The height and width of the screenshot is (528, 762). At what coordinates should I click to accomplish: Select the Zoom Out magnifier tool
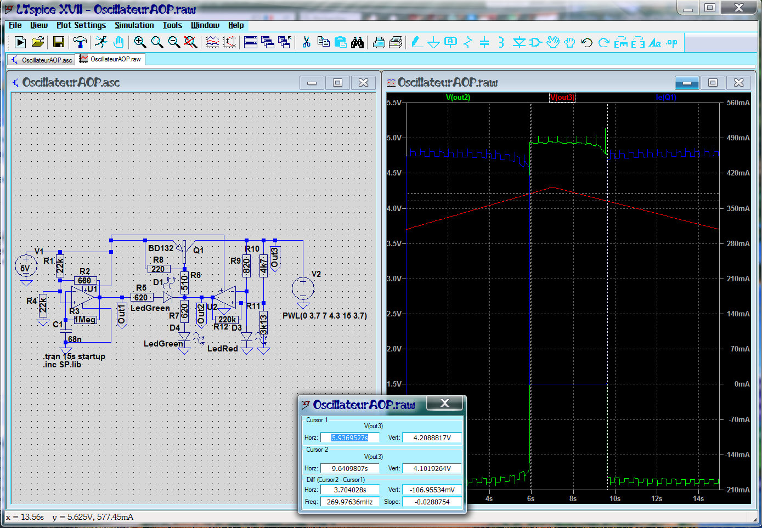tap(174, 42)
